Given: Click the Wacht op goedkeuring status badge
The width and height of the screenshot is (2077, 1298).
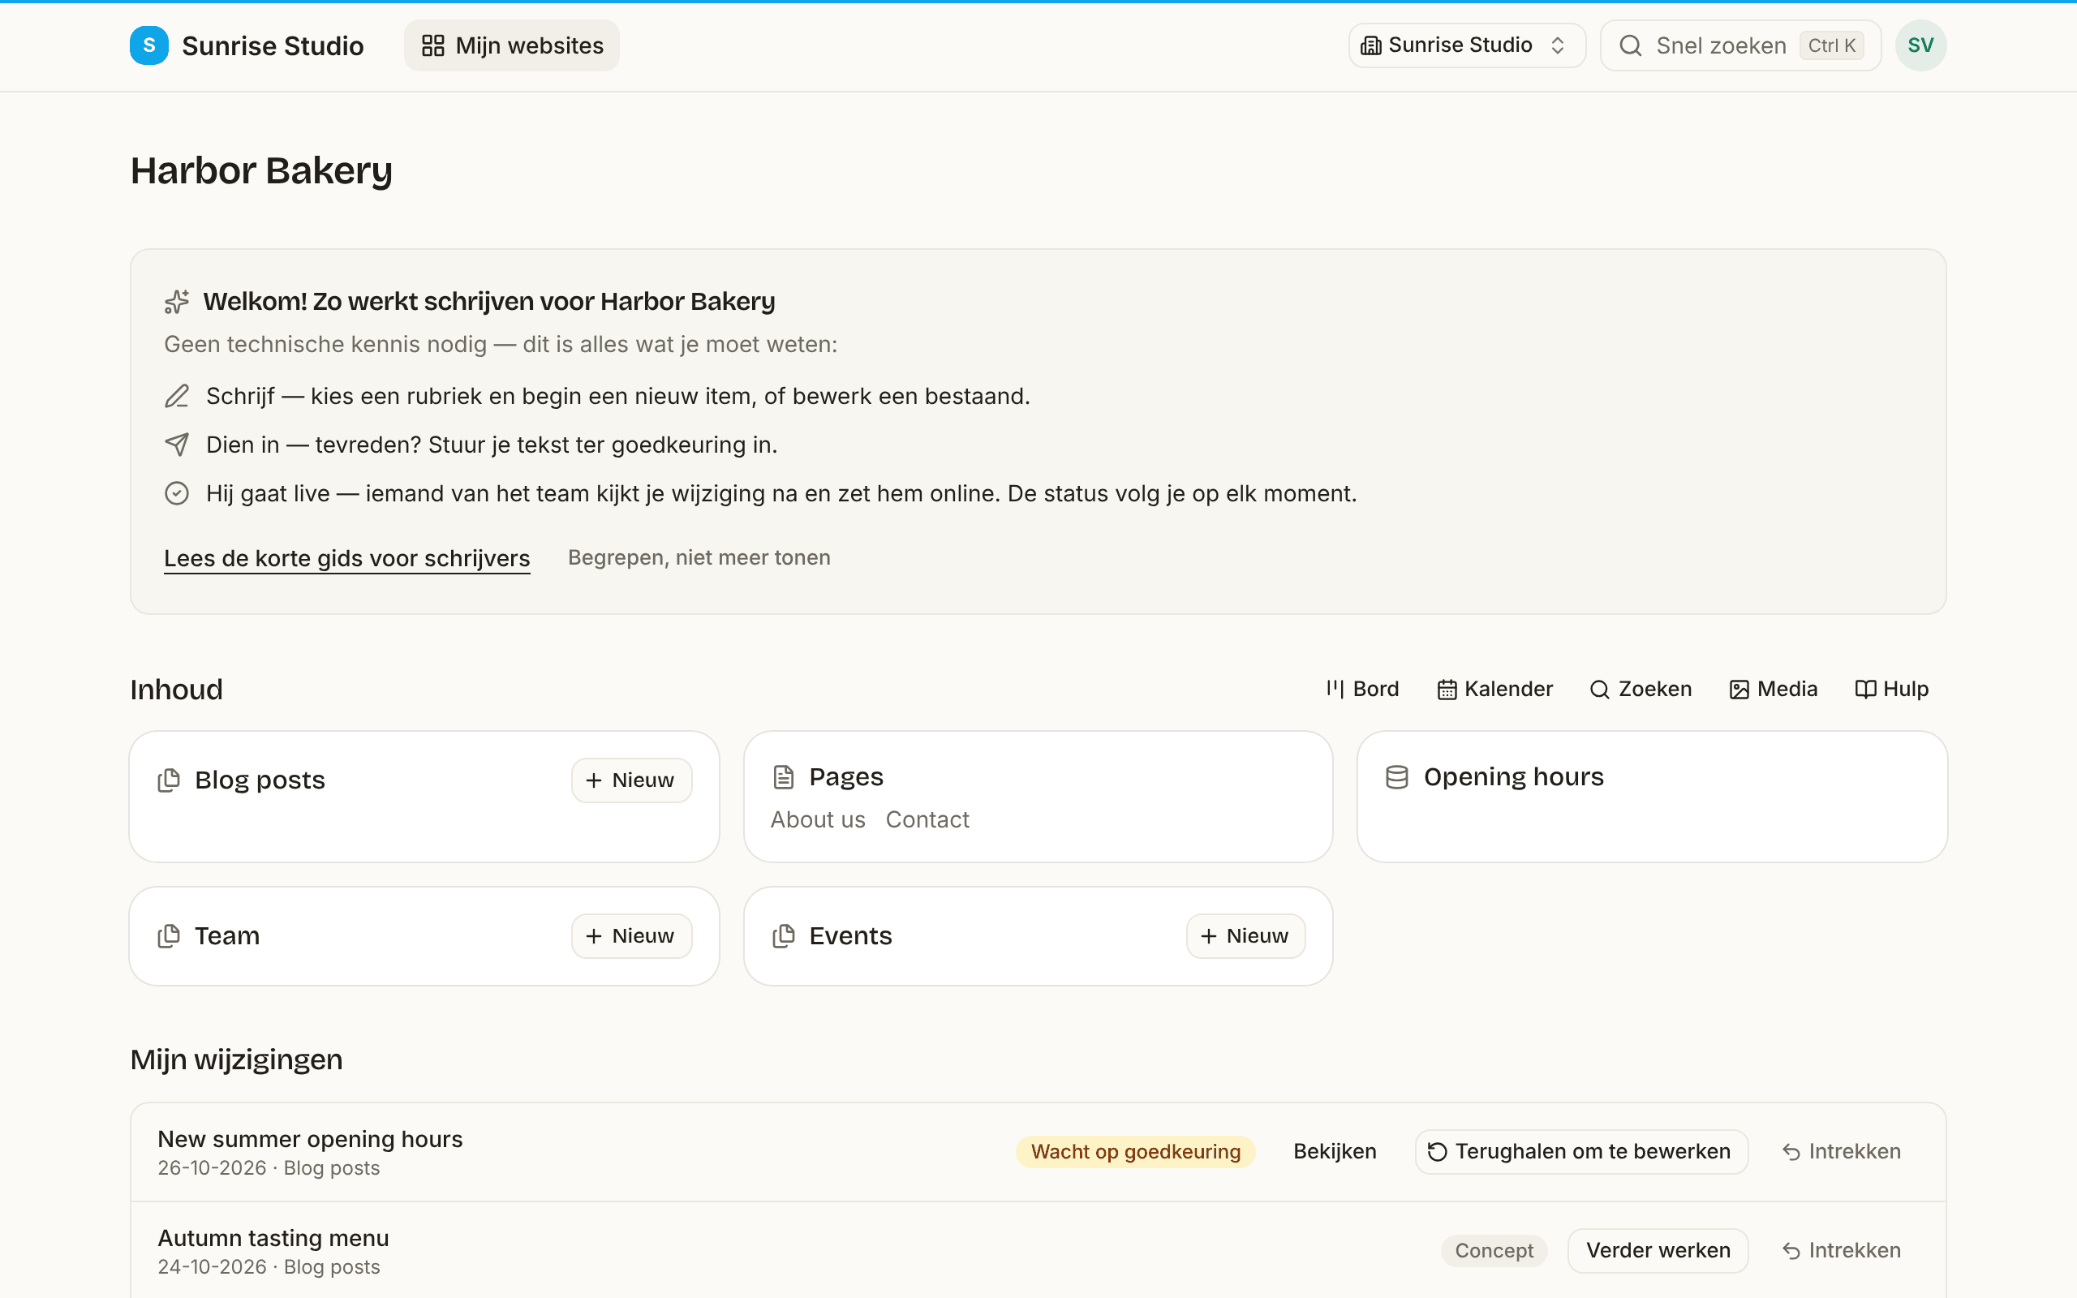Looking at the screenshot, I should point(1136,1152).
